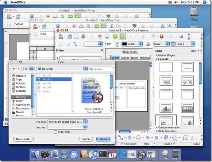The image size is (212, 162).
Task: Click the Cut scissors icon in Calc window
Action: tap(112, 26)
